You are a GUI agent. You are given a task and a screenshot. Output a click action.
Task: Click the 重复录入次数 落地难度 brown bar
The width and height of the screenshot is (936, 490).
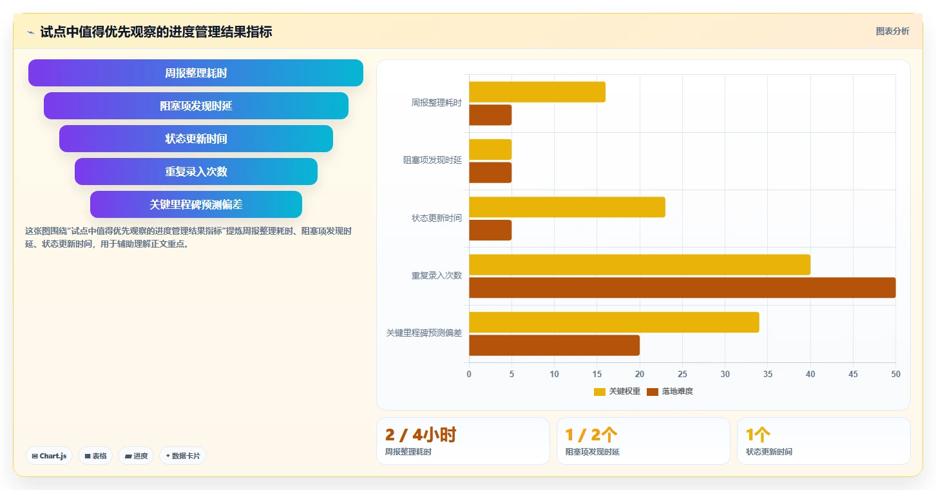682,288
